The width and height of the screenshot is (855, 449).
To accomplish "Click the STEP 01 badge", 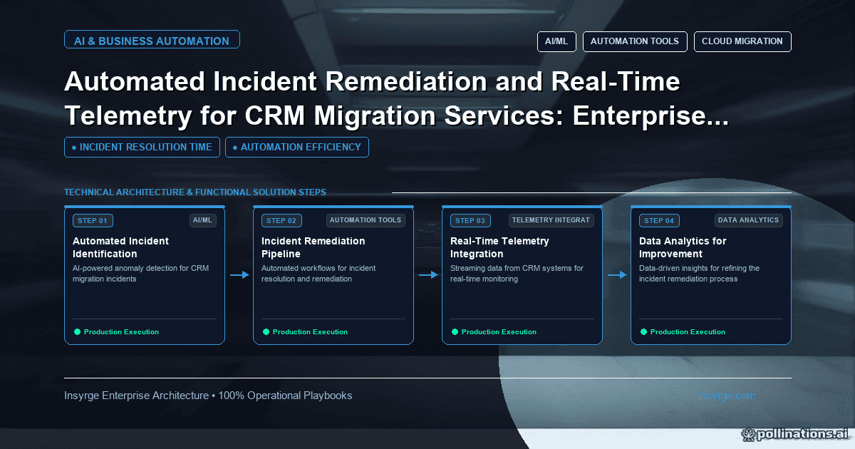I will (x=93, y=221).
